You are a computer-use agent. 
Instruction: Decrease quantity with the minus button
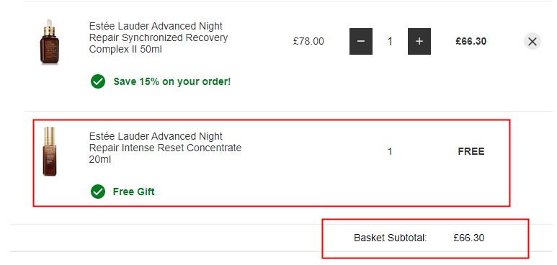tap(361, 41)
